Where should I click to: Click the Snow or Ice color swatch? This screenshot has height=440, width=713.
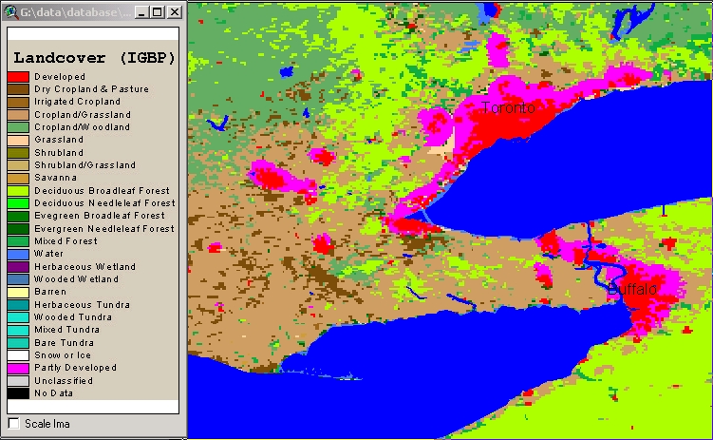pyautogui.click(x=18, y=355)
